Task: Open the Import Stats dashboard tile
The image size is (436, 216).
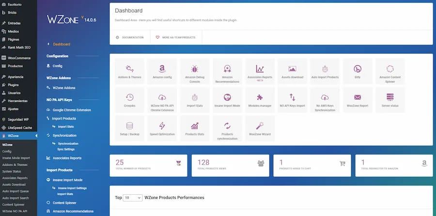Action: pyautogui.click(x=195, y=100)
